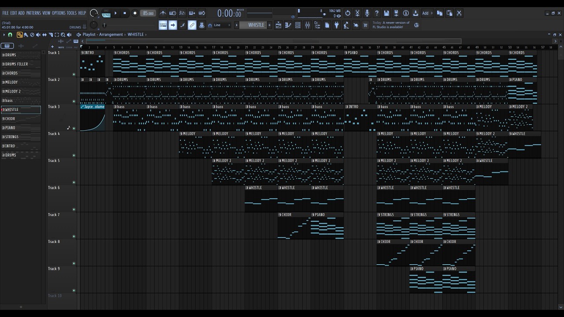Click the tempo field showing 85.000
The image size is (564, 317).
click(148, 13)
